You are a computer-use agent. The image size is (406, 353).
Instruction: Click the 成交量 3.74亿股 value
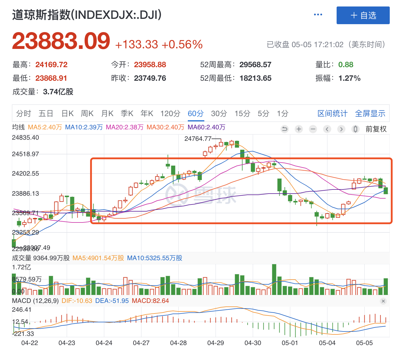[58, 92]
